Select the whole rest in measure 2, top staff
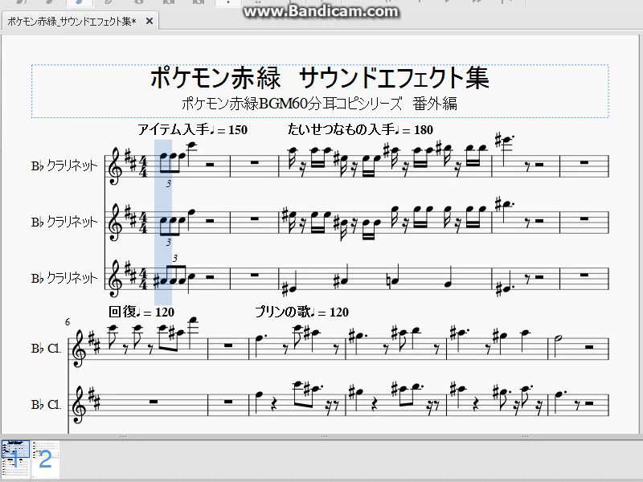Image resolution: width=643 pixels, height=482 pixels. coord(254,163)
